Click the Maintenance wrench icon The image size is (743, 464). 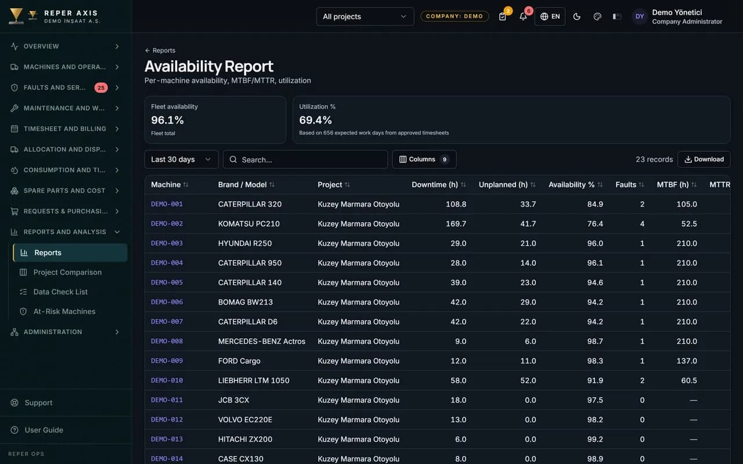pyautogui.click(x=15, y=108)
